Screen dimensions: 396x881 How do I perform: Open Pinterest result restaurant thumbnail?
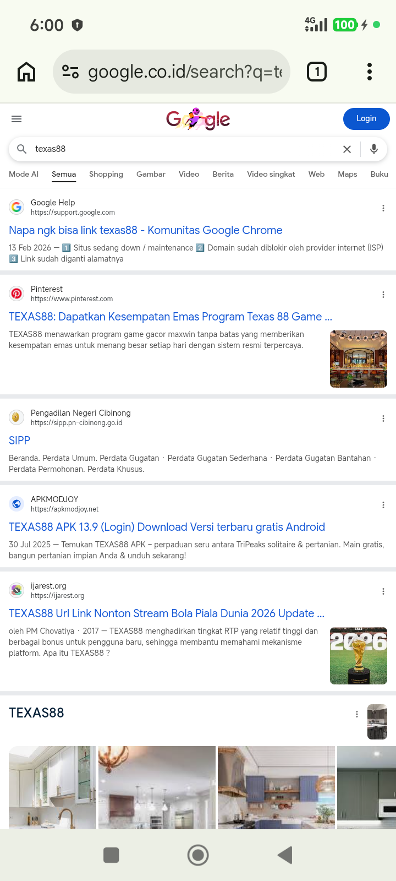click(359, 359)
